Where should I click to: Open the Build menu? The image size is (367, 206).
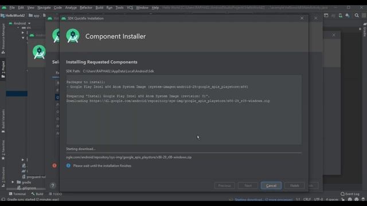point(99,7)
